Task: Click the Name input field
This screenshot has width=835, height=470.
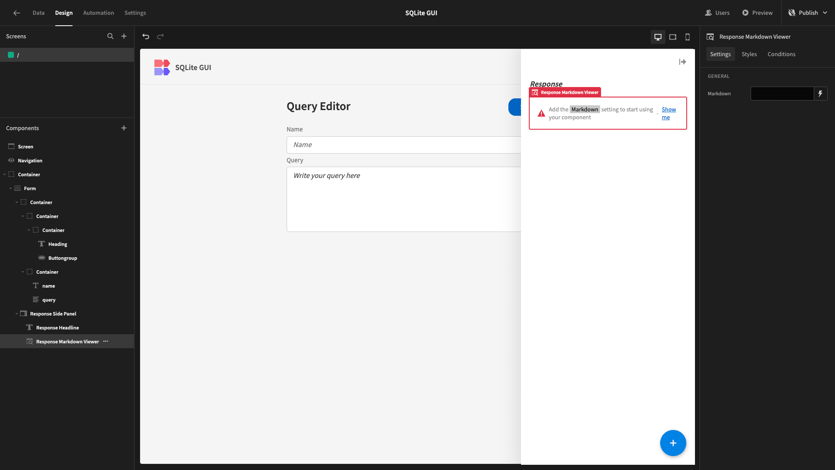Action: click(404, 145)
